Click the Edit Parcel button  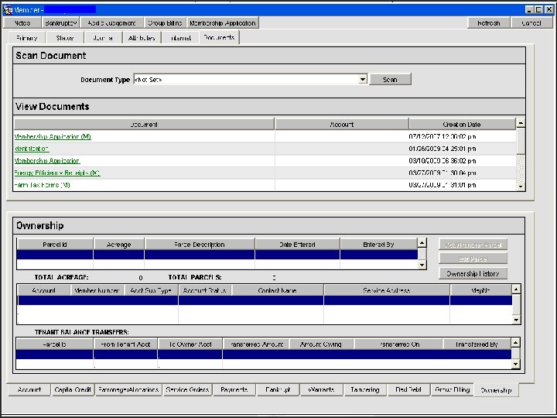(473, 259)
